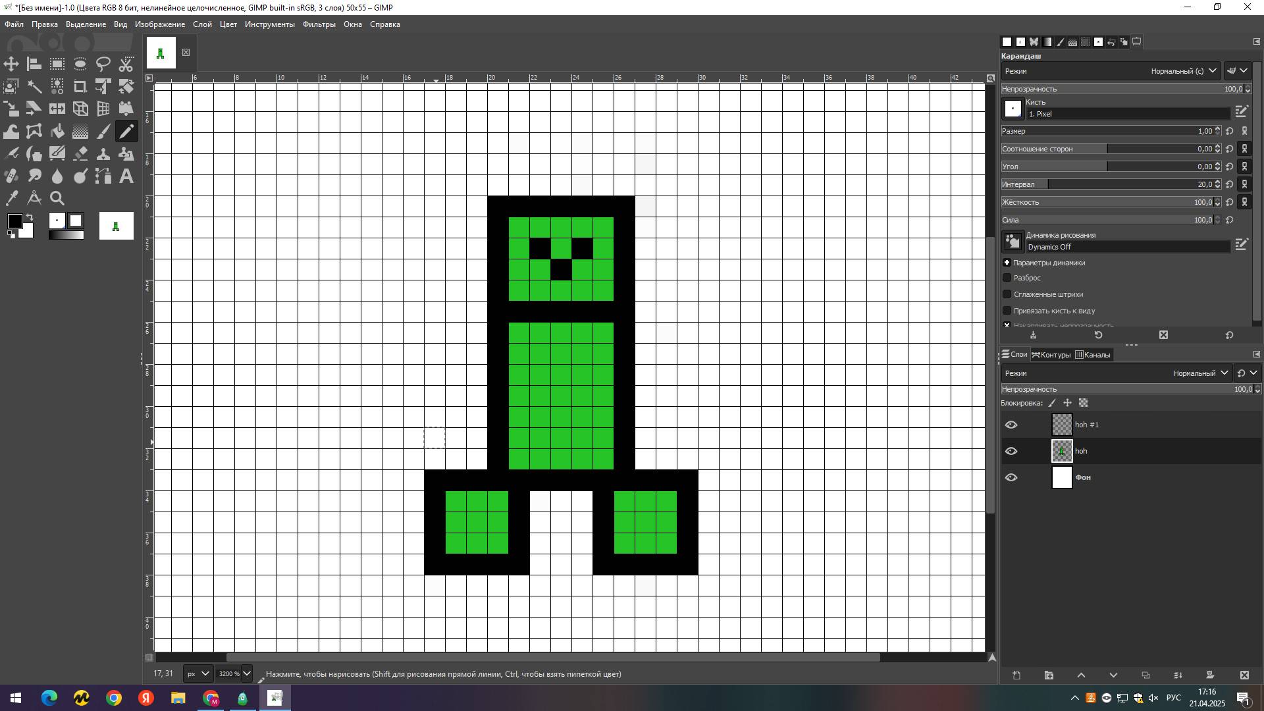The width and height of the screenshot is (1264, 711).
Task: Select the Rectangle Select tool
Action: point(57,64)
